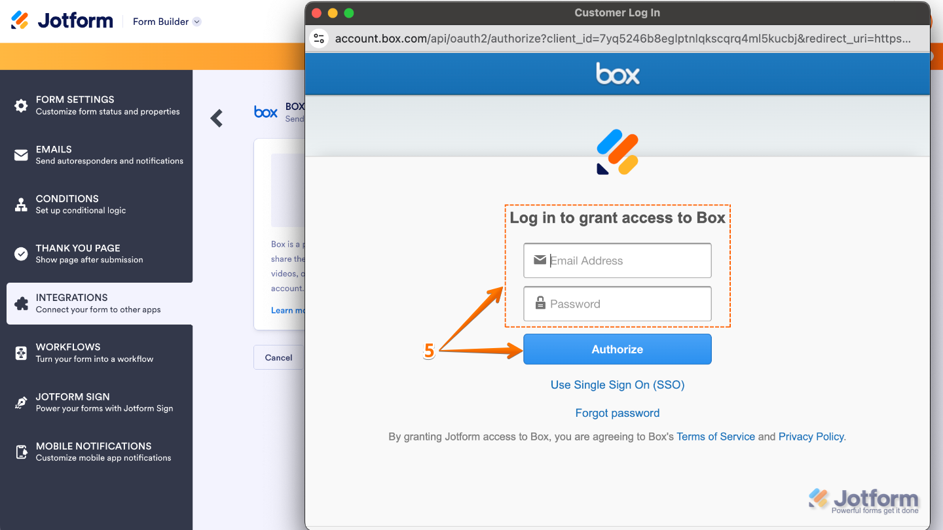Minimize the Customer Log In window
The height and width of the screenshot is (530, 943).
pyautogui.click(x=333, y=13)
